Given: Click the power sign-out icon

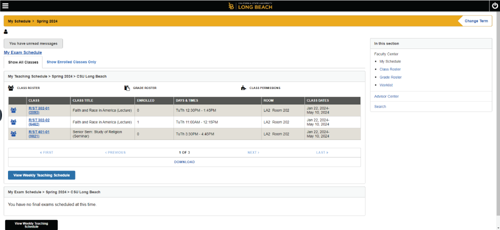Looking at the screenshot, I should tap(494, 5).
